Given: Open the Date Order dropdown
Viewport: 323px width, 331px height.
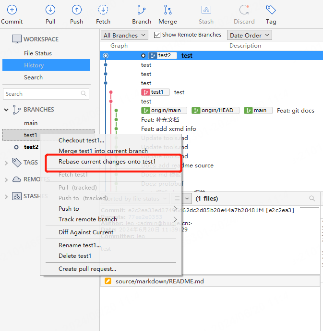Looking at the screenshot, I should pyautogui.click(x=249, y=35).
